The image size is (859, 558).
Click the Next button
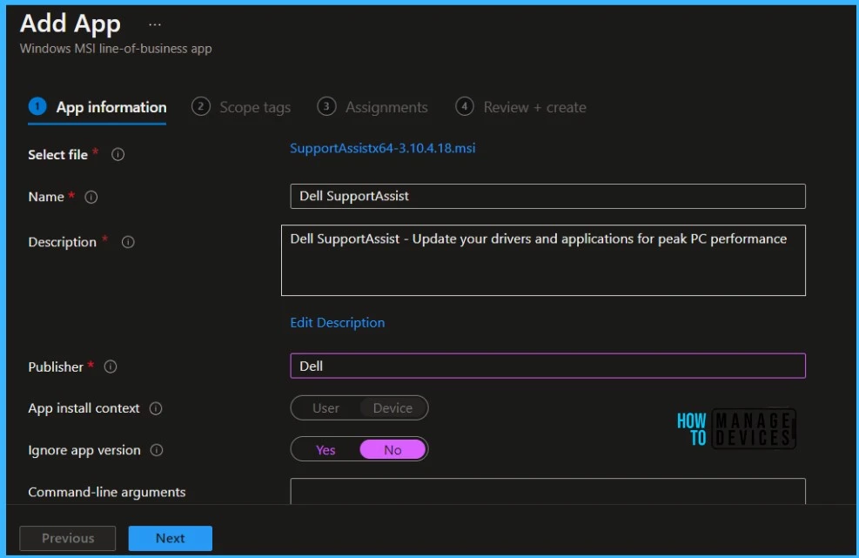tap(171, 538)
